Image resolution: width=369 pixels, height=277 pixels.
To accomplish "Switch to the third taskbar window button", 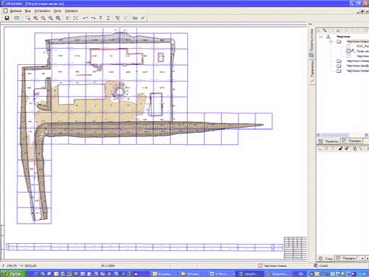I will [221, 273].
